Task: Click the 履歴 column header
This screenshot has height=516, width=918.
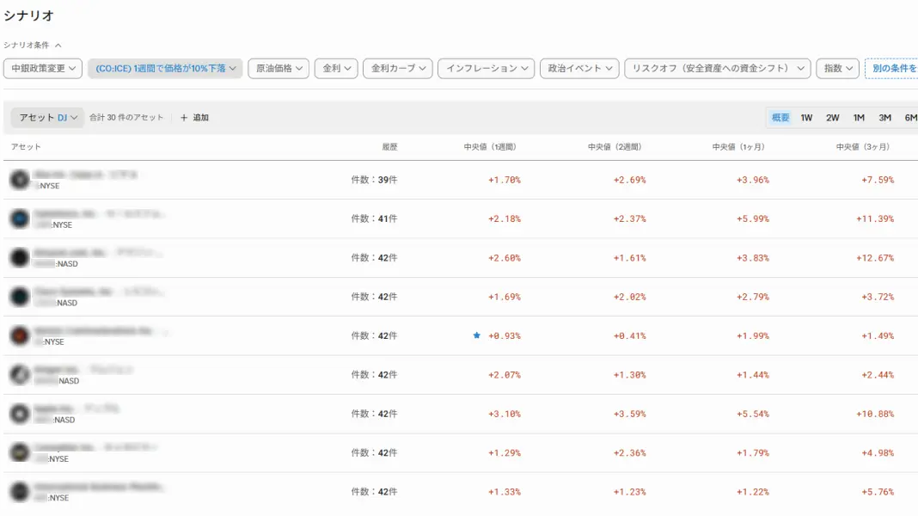Action: (x=389, y=147)
